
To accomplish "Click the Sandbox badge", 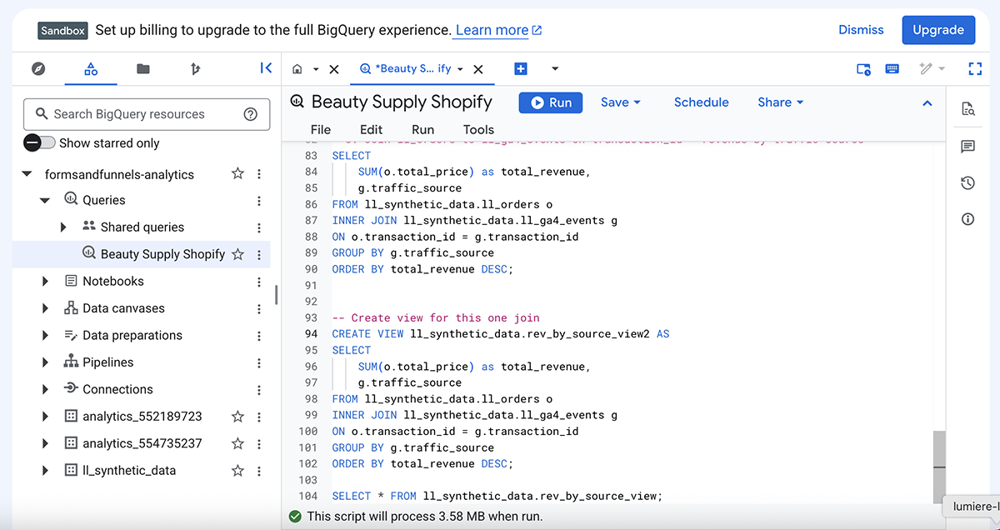I will 62,30.
